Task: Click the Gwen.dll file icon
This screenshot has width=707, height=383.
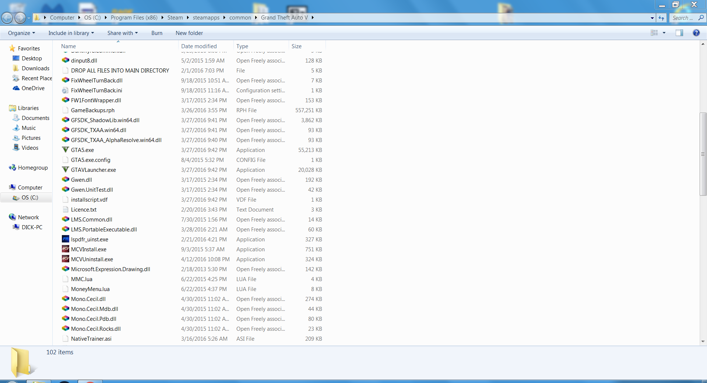Action: pyautogui.click(x=66, y=180)
